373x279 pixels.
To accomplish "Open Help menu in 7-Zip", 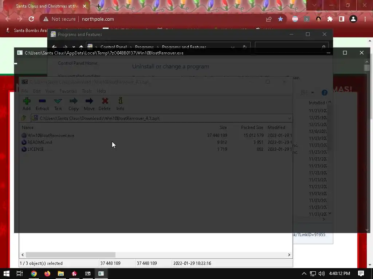I will tap(101, 91).
